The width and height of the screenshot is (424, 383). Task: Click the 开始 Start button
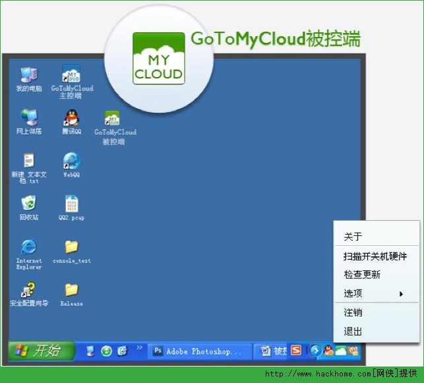42,351
